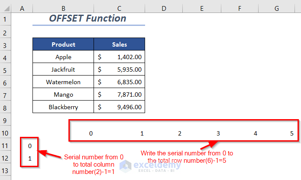Select column A header
Screen dimensions: 301x180
[22, 8]
